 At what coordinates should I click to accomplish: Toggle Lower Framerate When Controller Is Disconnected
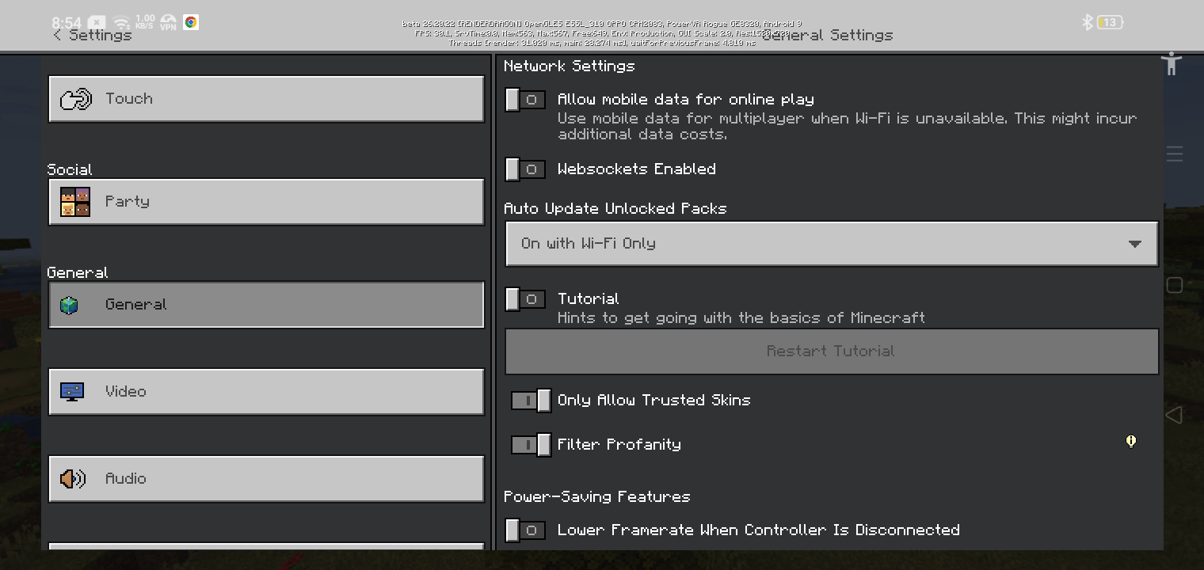point(525,530)
